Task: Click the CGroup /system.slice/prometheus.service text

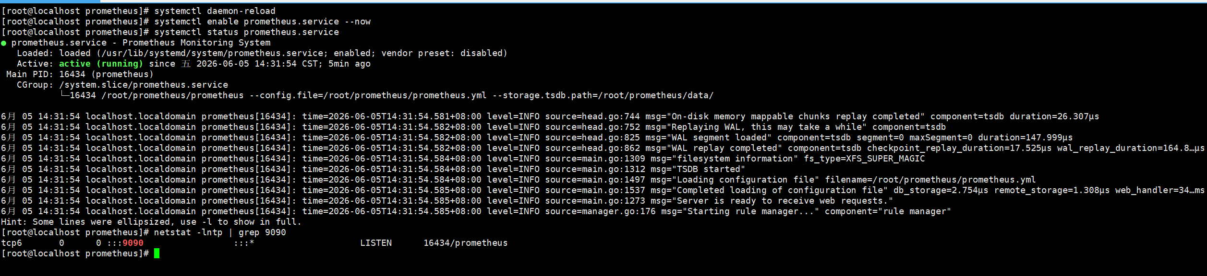Action: [x=144, y=85]
